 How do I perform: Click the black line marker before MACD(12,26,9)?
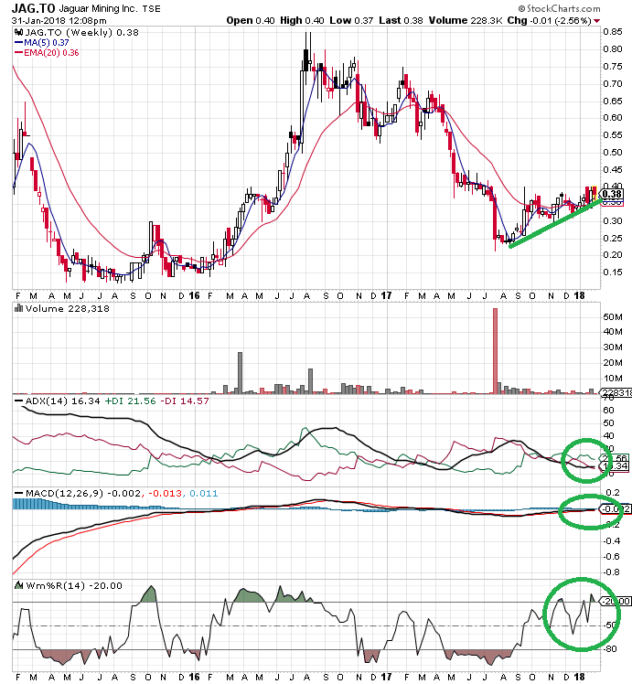pyautogui.click(x=19, y=494)
